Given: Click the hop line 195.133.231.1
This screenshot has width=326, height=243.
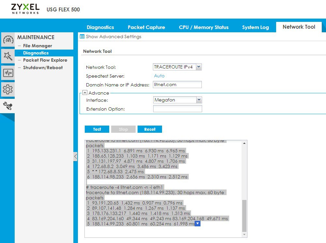Looking at the screenshot, I should pos(136,151).
